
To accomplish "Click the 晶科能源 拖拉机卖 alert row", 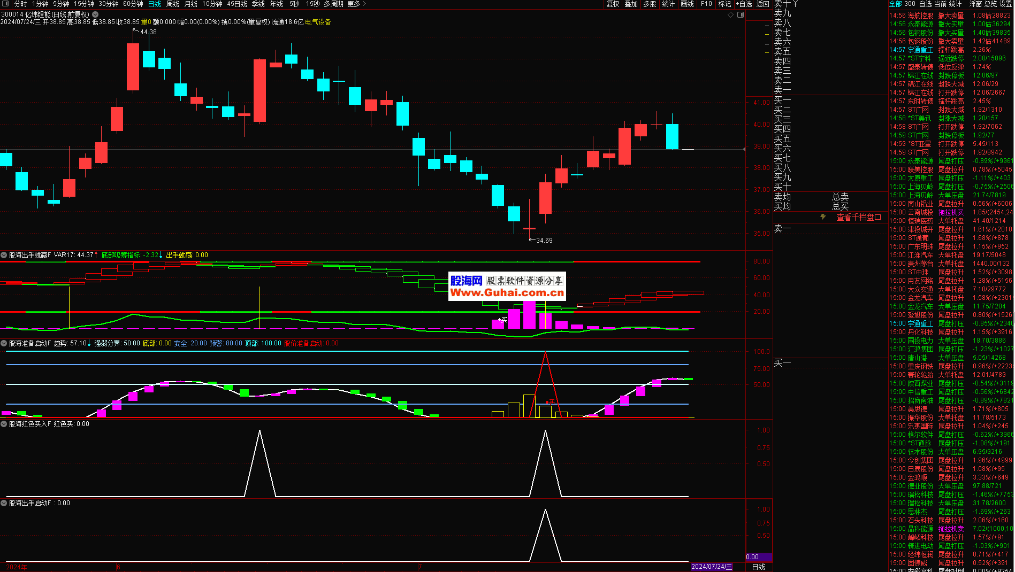I will [950, 529].
